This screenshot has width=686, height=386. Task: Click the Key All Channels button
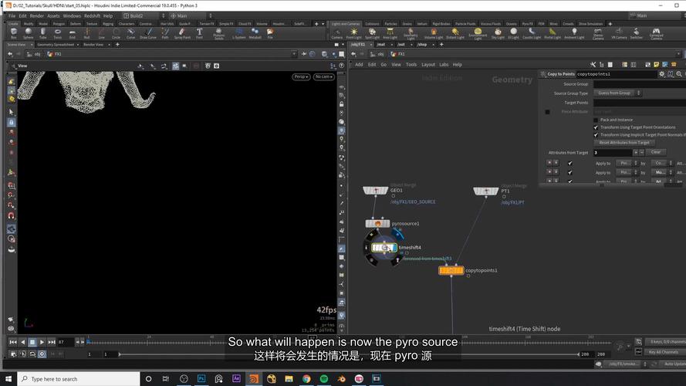[x=664, y=352]
